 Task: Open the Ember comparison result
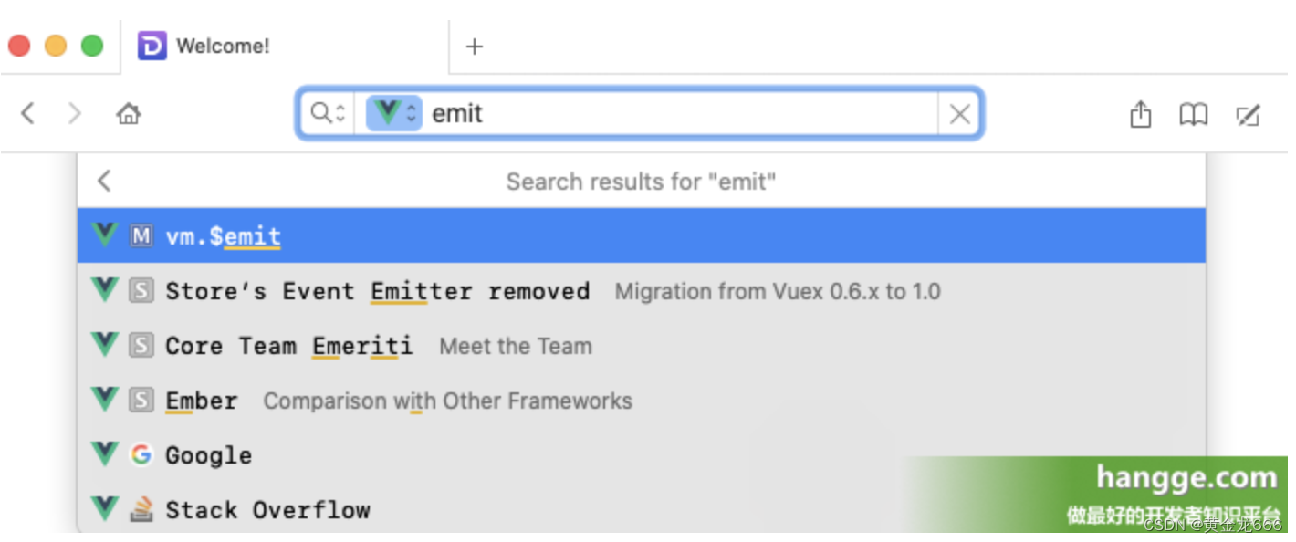coord(642,401)
